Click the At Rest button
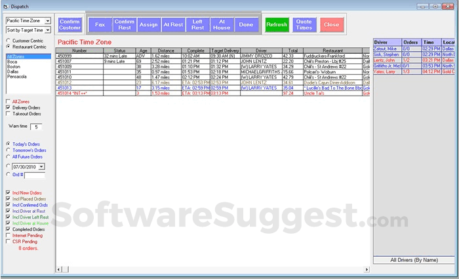This screenshot has width=459, height=279. 173,25
